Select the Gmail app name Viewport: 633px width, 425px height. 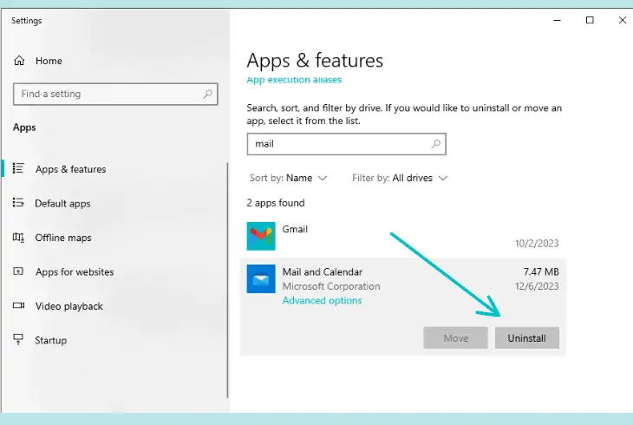point(295,229)
